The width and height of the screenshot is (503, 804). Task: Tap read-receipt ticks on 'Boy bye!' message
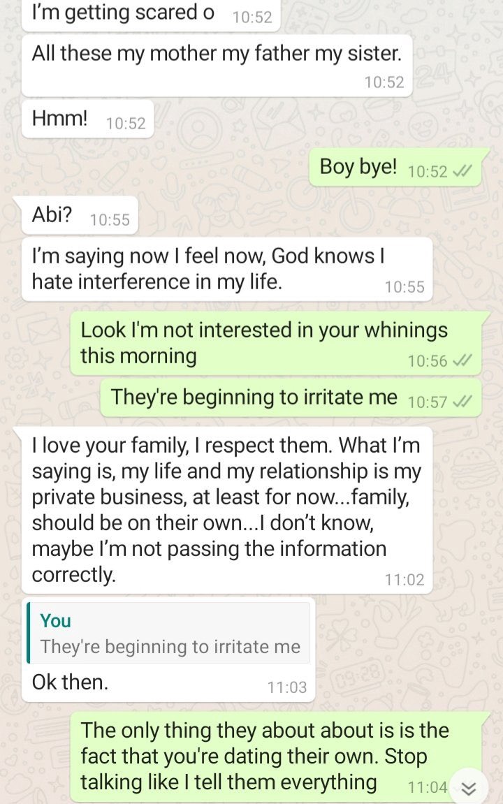(462, 171)
